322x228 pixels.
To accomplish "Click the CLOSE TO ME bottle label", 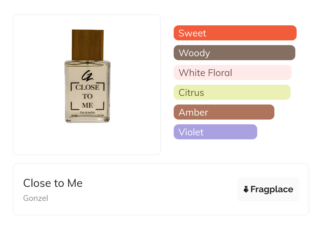I will point(88,96).
